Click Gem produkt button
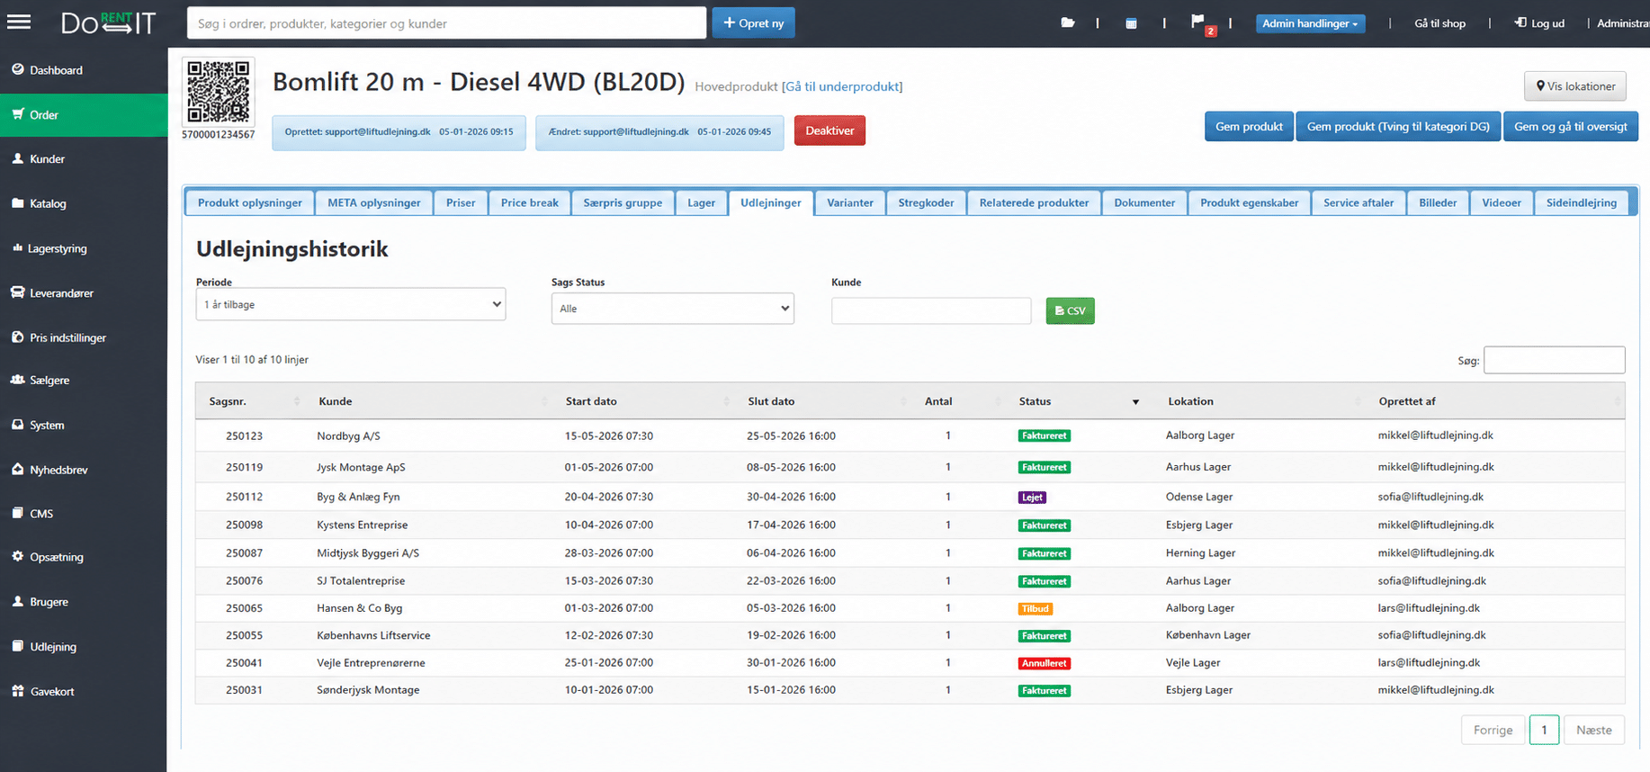Screen dimensions: 1650x772 [x=1249, y=127]
